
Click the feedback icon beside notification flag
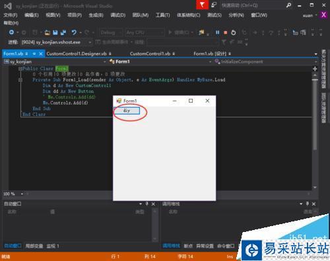pyautogui.click(x=214, y=5)
